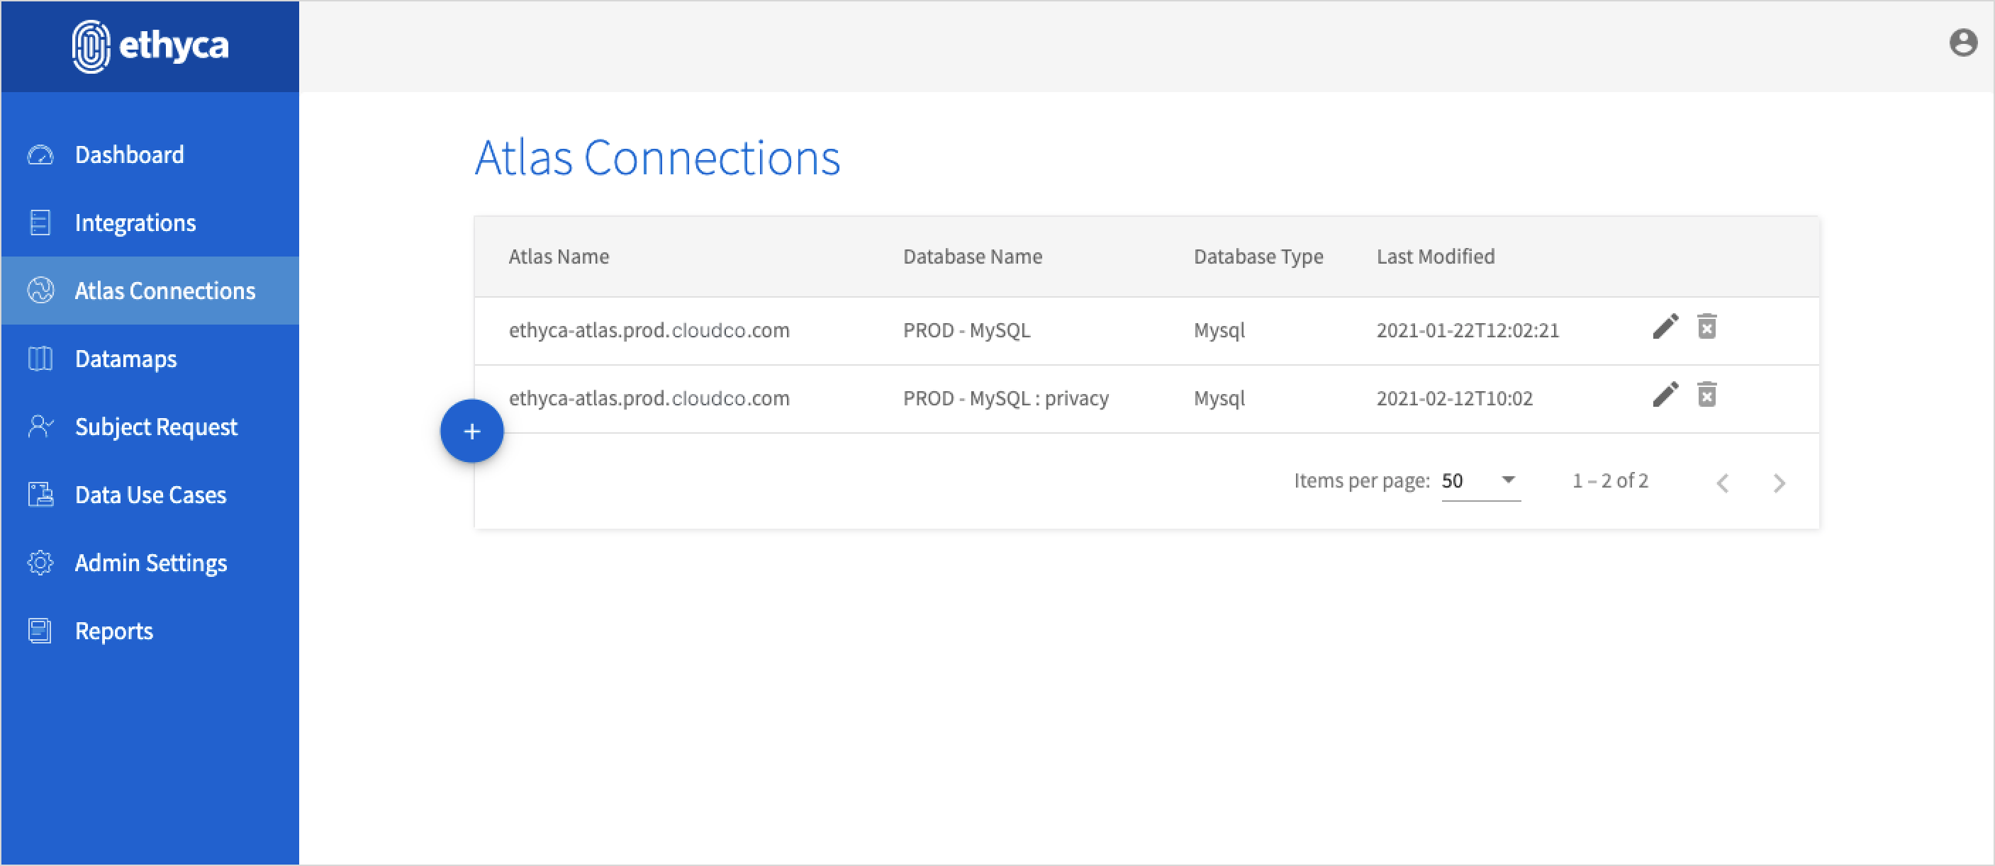Open Data Use Cases section

pos(150,495)
